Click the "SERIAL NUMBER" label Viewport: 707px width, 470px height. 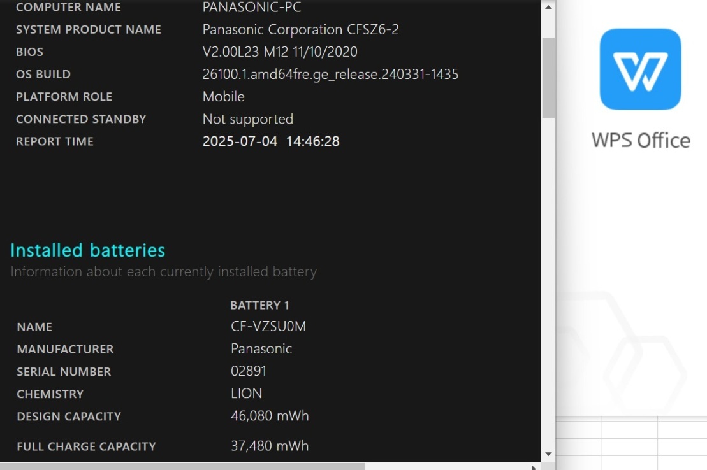click(x=64, y=372)
